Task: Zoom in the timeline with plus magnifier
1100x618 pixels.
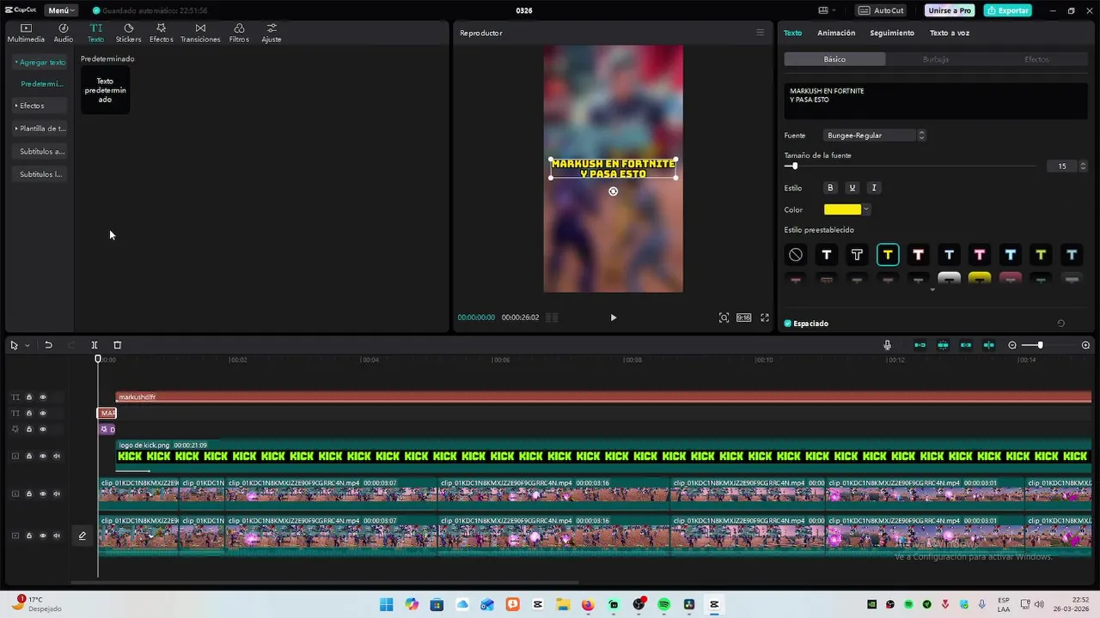Action: (1085, 345)
